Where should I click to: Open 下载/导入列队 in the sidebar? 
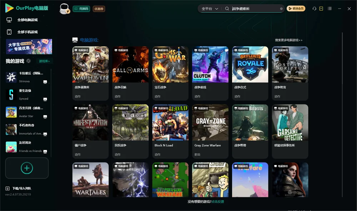pyautogui.click(x=22, y=189)
